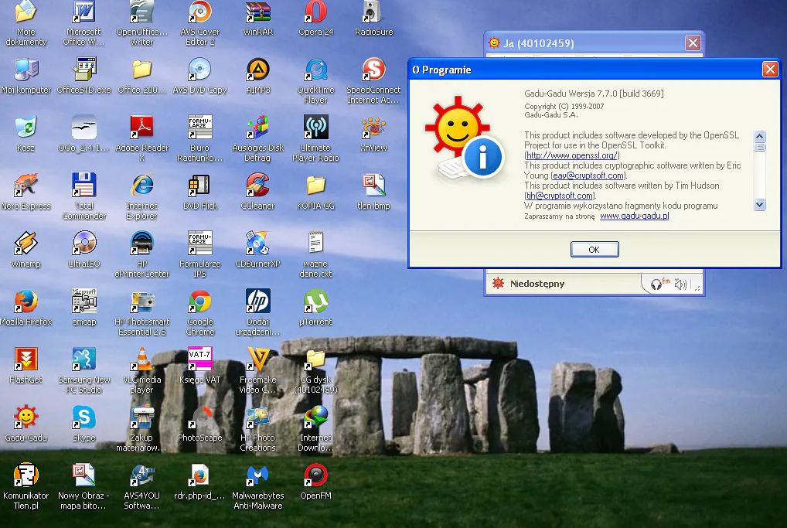Select the Skype desktop icon
The image size is (787, 528).
83,424
